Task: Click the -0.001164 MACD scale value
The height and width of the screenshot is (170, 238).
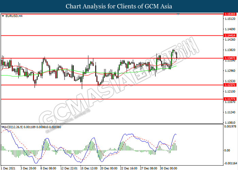Action: 231,163
